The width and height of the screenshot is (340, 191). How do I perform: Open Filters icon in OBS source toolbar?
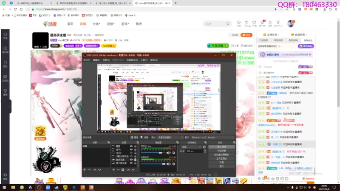click(142, 138)
